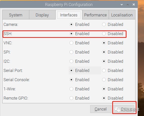Set Serial Console to Disabled
This screenshot has width=144, height=116.
(104, 80)
